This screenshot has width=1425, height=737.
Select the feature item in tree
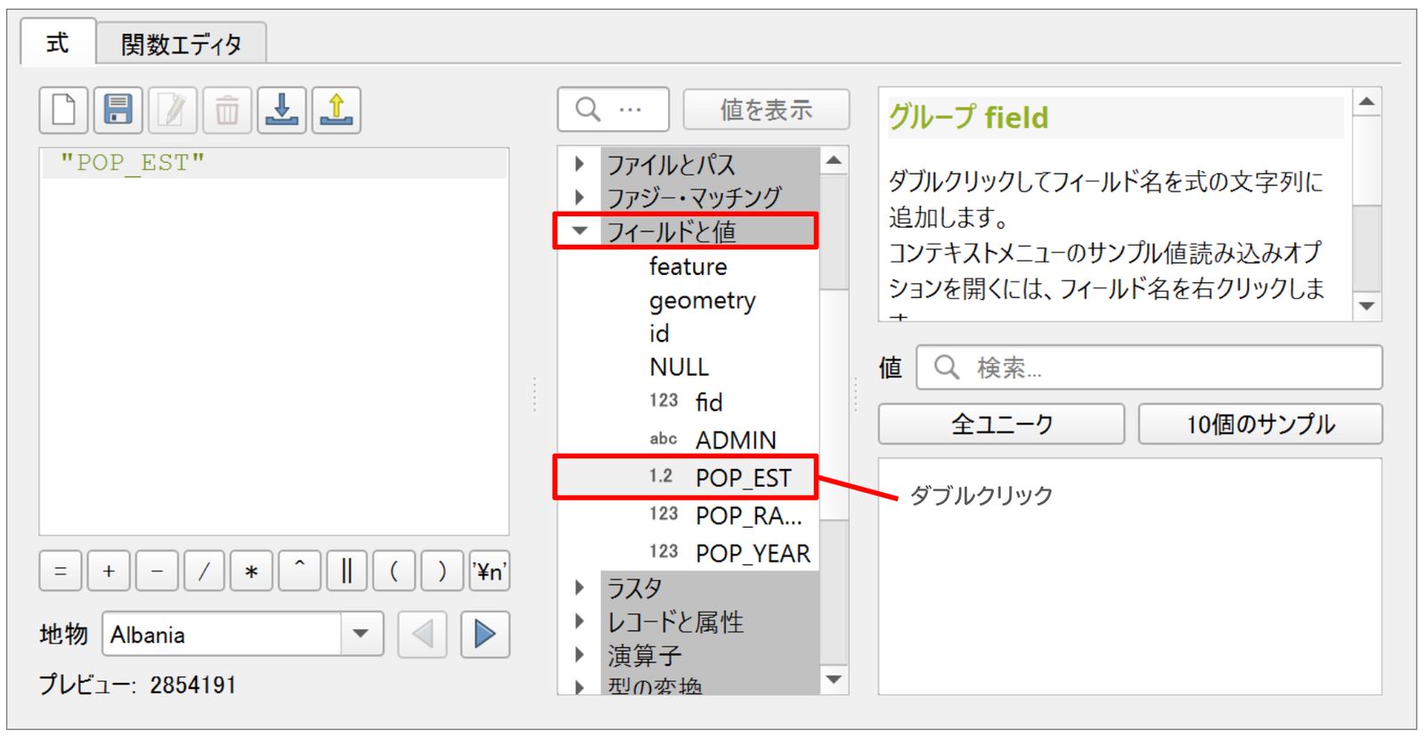[x=688, y=266]
